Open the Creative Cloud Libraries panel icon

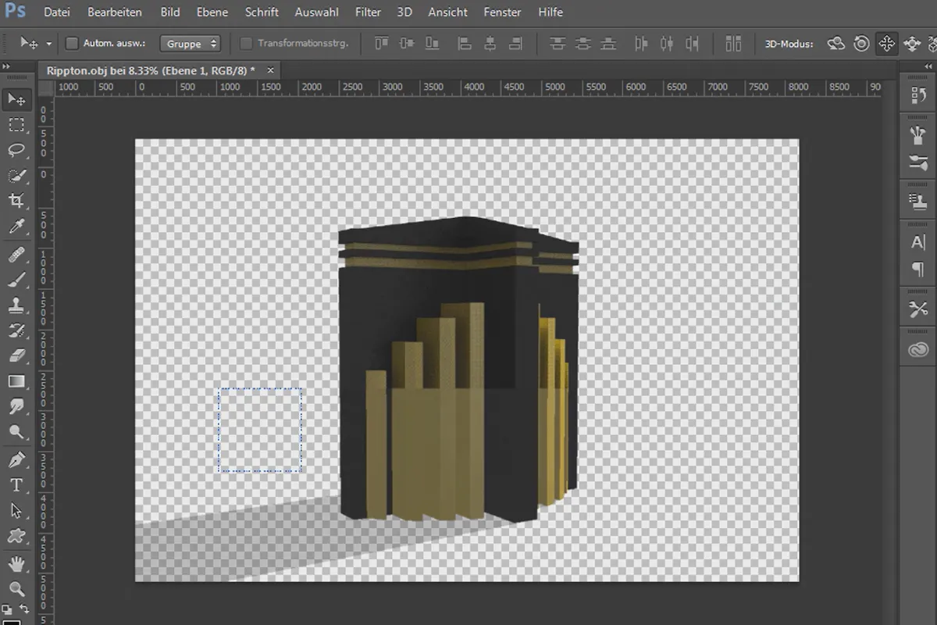coord(918,351)
